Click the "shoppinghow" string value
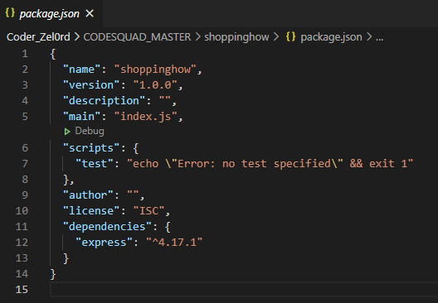The height and width of the screenshot is (303, 438). pyautogui.click(x=155, y=70)
